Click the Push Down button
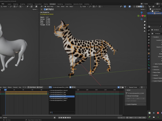The width and height of the screenshot is (162, 121). [32, 87]
